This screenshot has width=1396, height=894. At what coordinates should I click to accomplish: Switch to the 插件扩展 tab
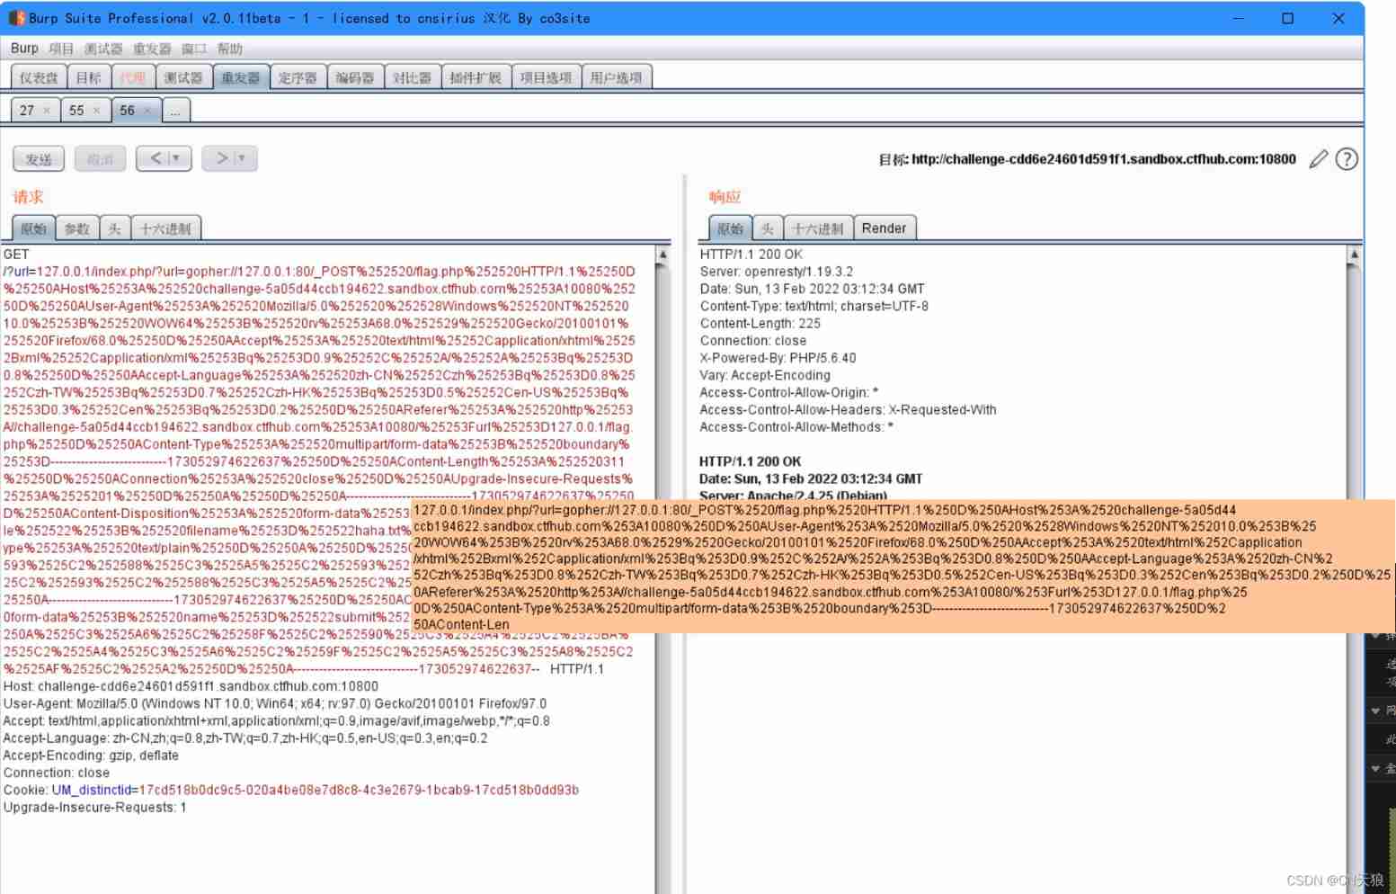coord(476,77)
